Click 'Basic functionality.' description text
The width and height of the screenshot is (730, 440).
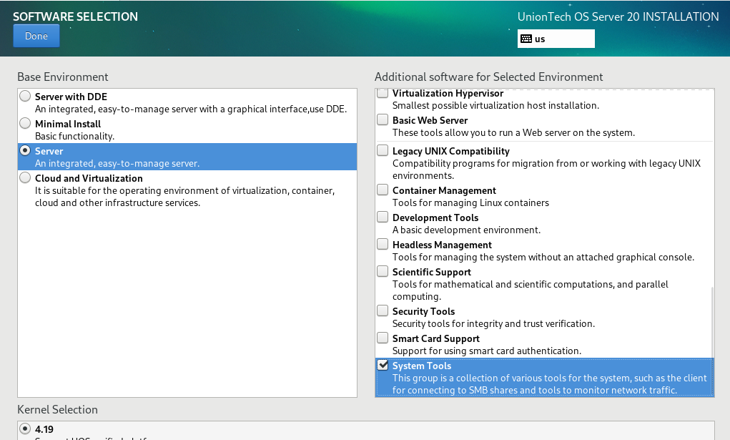(x=74, y=137)
